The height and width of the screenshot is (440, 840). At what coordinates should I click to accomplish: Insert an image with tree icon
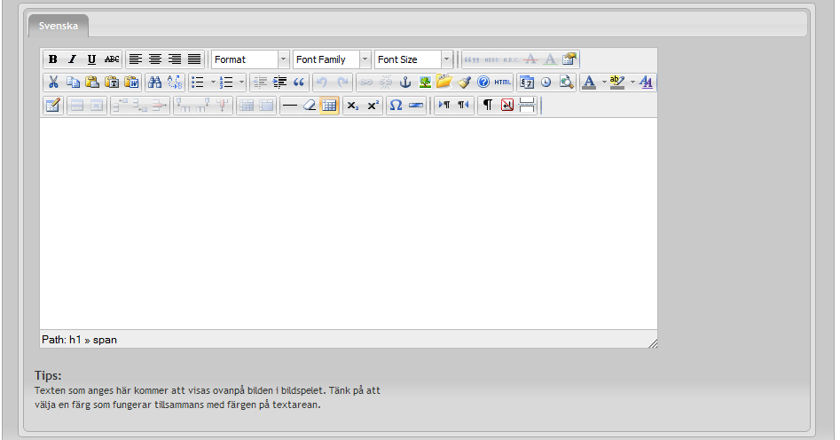[425, 82]
